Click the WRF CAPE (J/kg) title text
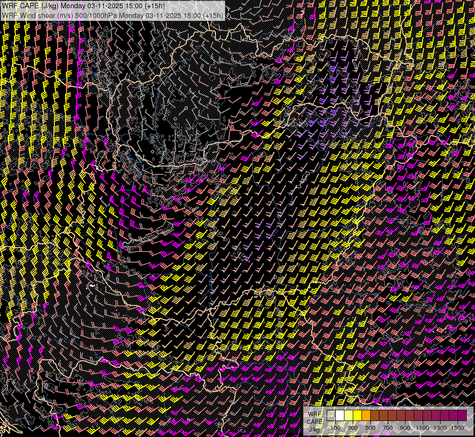 30,6
